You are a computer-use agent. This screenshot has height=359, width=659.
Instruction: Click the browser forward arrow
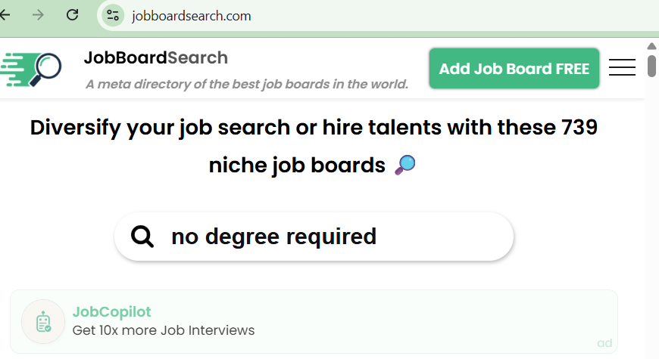tap(39, 15)
